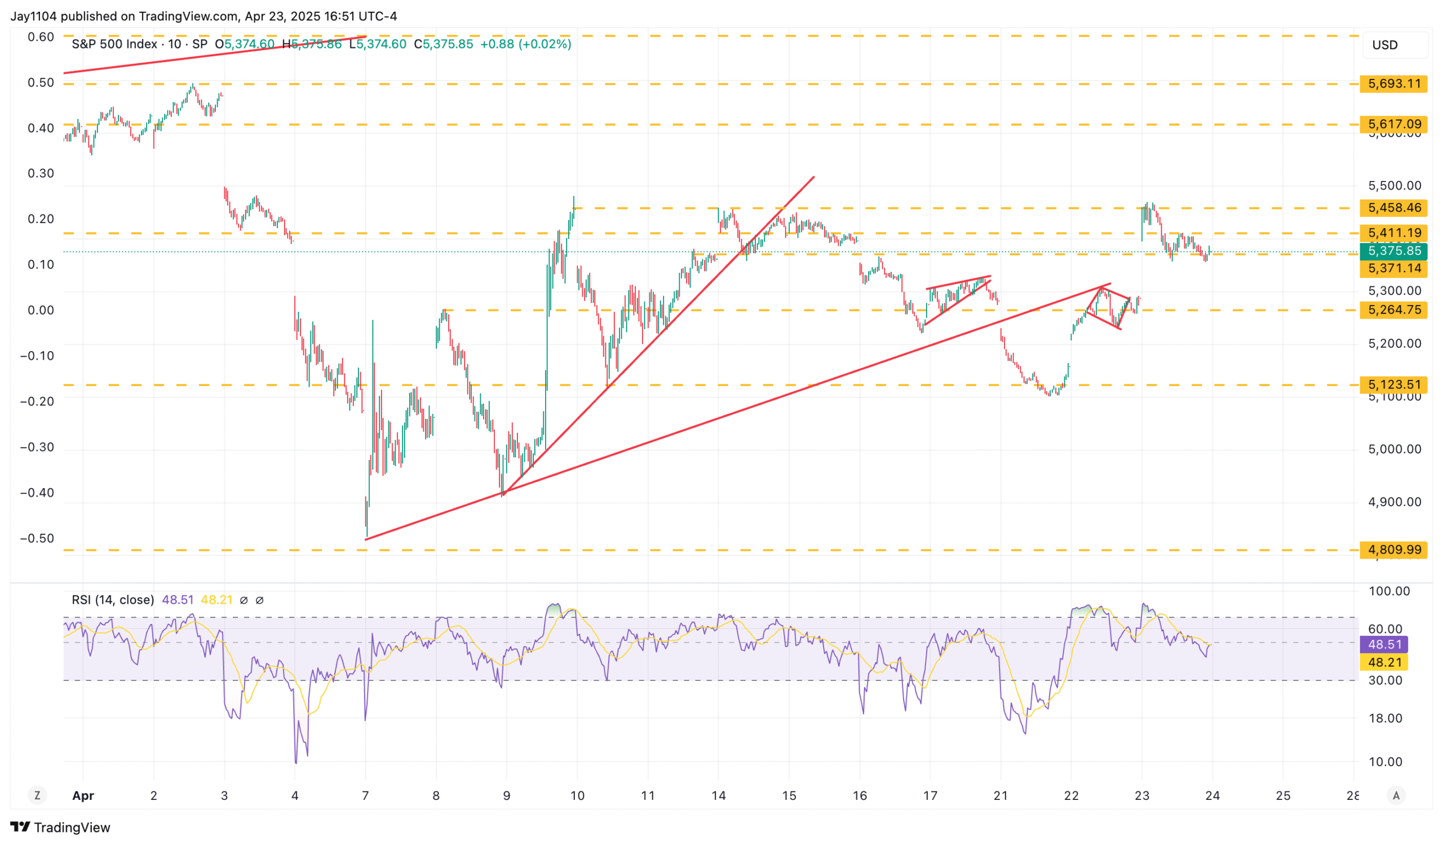Click the green 5,375.85 current price label
Viewport: 1443px width, 845px height.
(x=1394, y=251)
